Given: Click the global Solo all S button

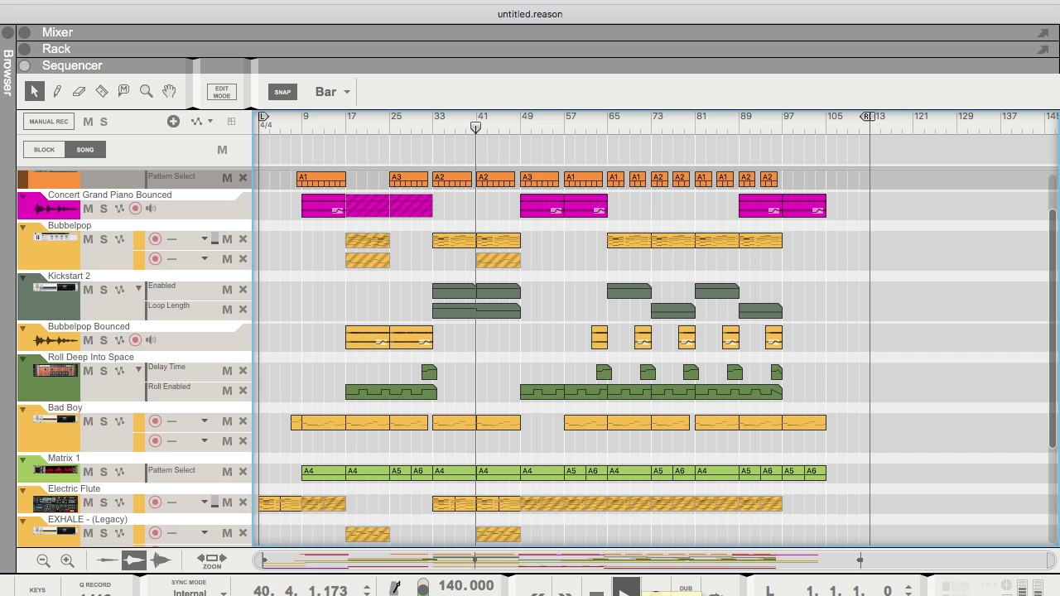Looking at the screenshot, I should [x=104, y=122].
